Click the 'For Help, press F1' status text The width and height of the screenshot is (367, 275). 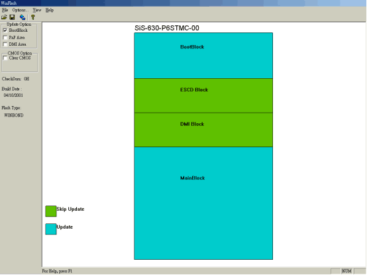tap(57, 271)
